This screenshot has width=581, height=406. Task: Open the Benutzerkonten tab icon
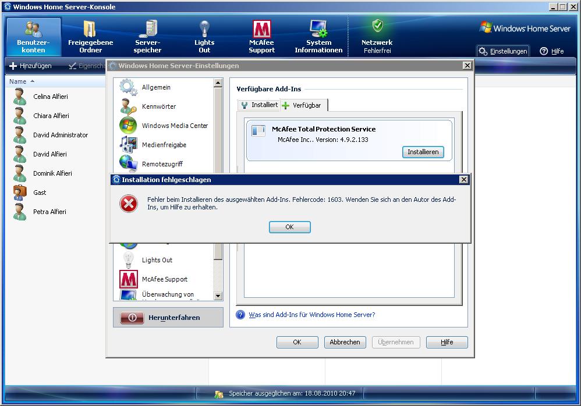point(33,29)
